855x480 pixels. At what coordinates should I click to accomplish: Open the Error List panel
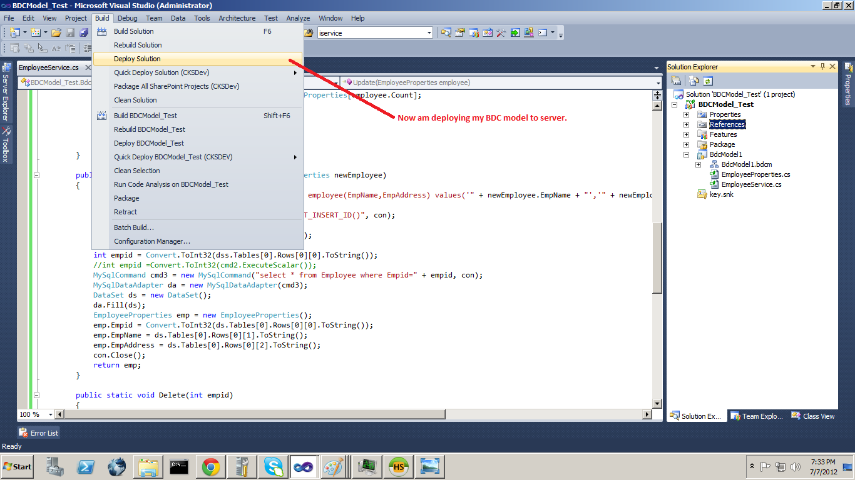coord(39,432)
